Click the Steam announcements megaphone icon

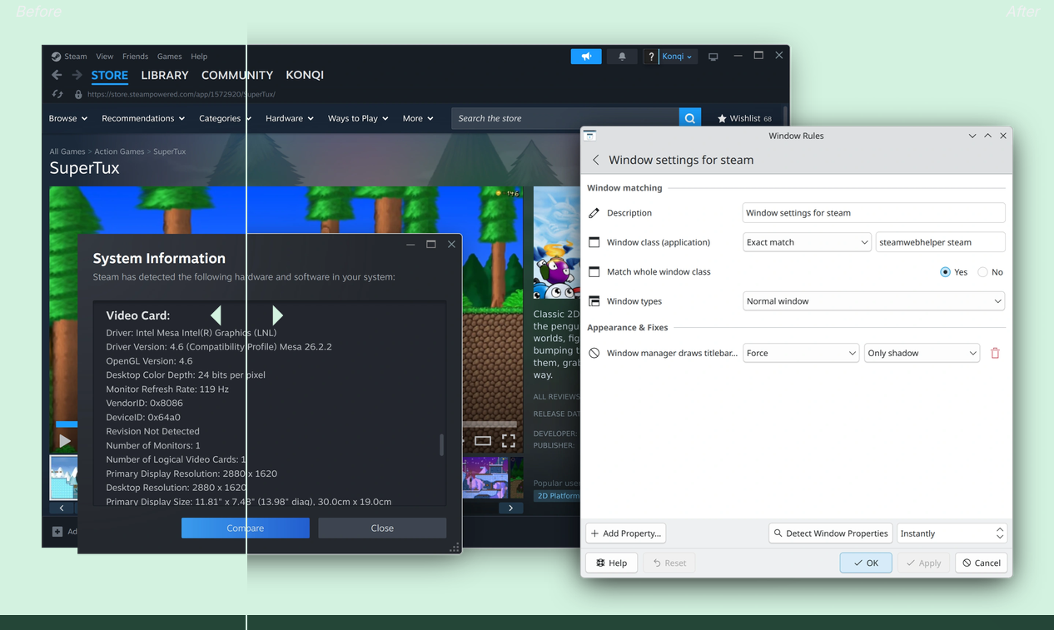[586, 56]
